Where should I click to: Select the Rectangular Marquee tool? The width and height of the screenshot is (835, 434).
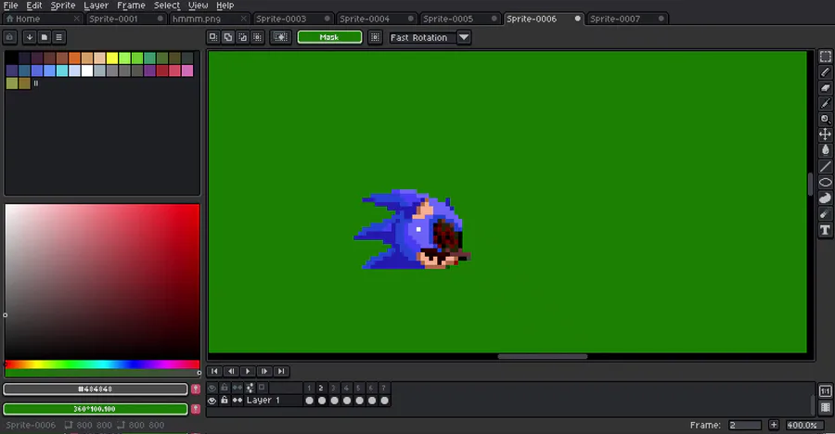(825, 57)
